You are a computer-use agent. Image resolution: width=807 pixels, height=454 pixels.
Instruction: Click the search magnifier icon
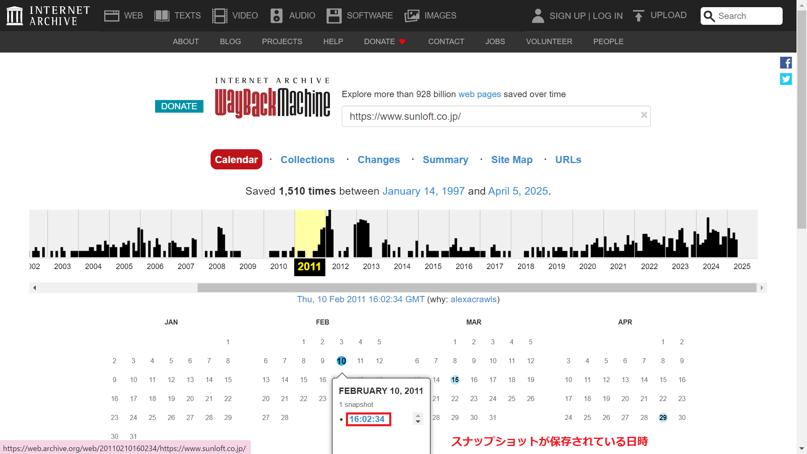click(710, 16)
